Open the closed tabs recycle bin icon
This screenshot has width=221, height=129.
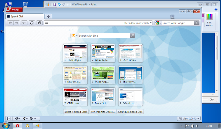pyautogui.click(x=172, y=17)
